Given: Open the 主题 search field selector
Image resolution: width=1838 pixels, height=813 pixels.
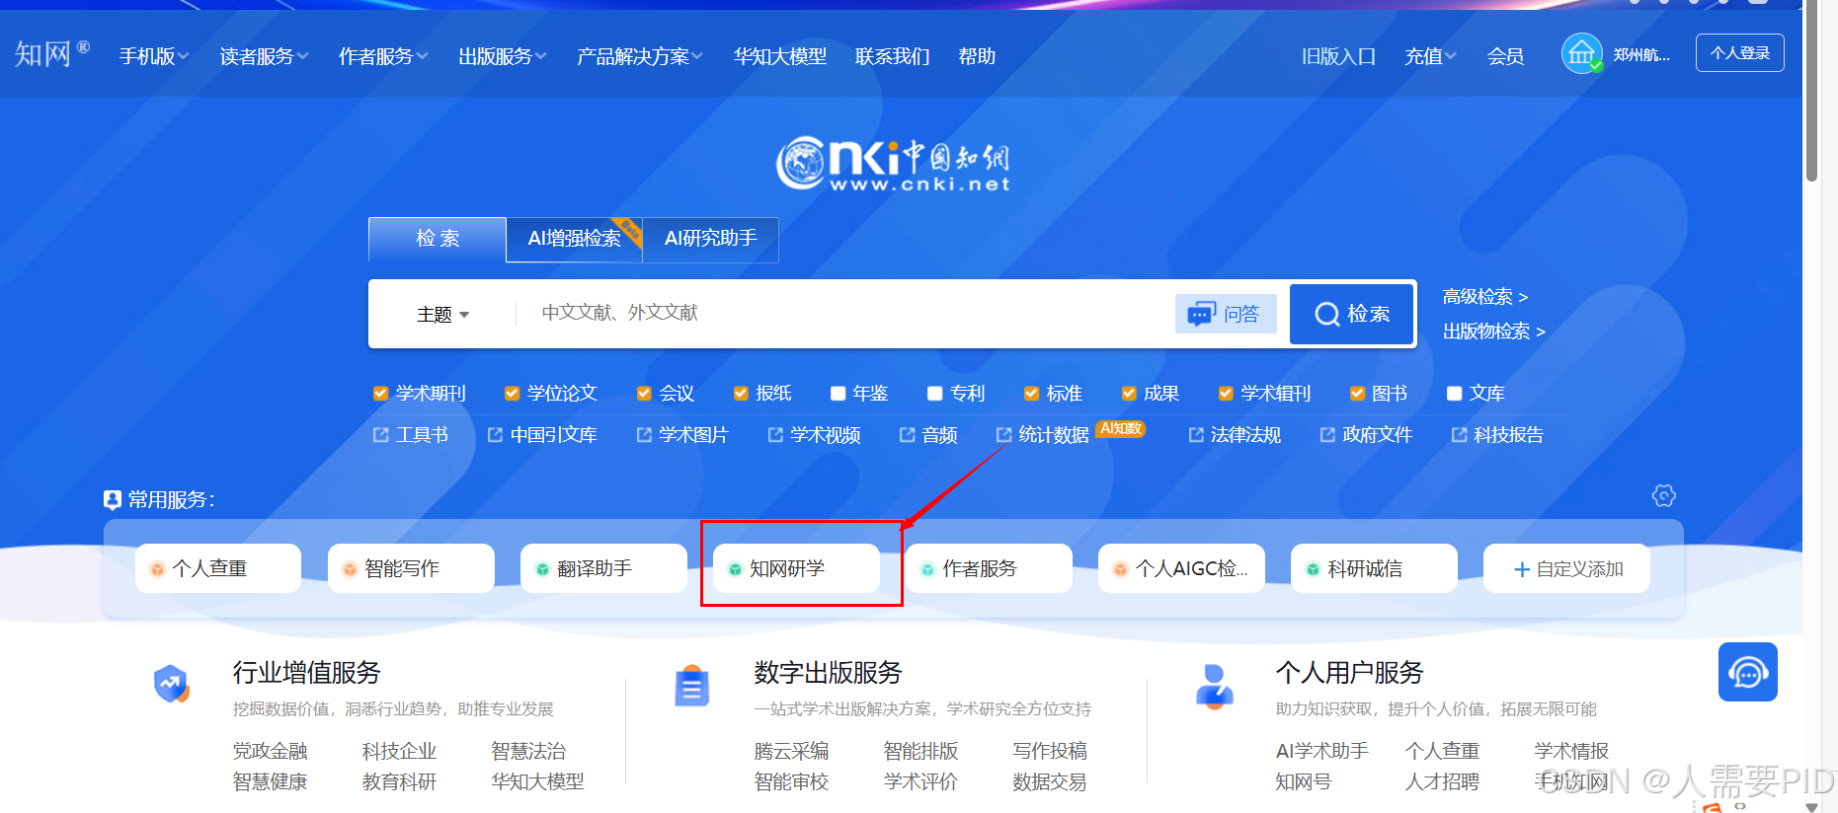Looking at the screenshot, I should pyautogui.click(x=442, y=315).
